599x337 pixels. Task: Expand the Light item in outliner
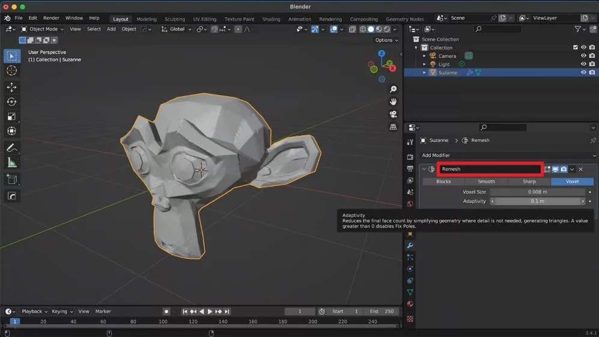click(x=424, y=64)
